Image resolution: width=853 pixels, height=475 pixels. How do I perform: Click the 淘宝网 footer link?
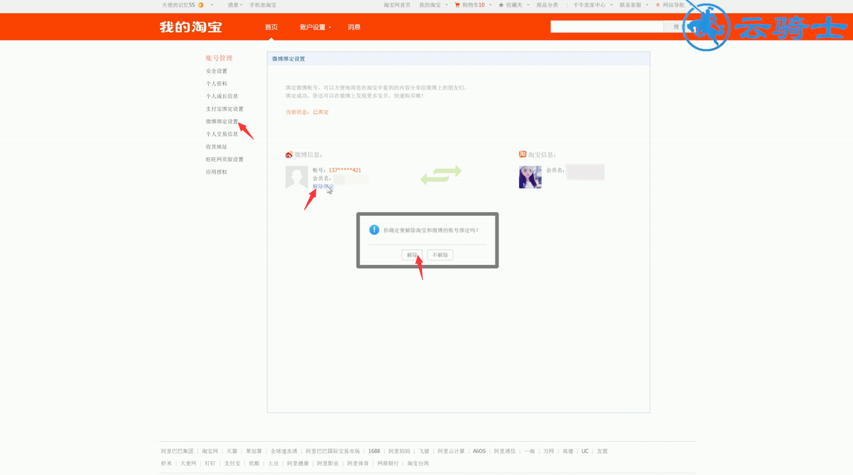[x=210, y=451]
